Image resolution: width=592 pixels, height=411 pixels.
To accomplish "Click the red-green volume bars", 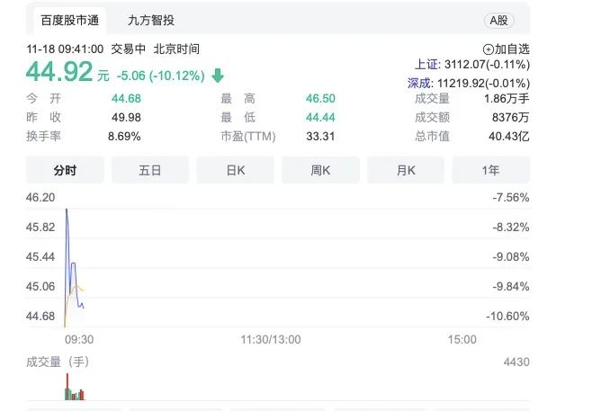I will pyautogui.click(x=73, y=392).
